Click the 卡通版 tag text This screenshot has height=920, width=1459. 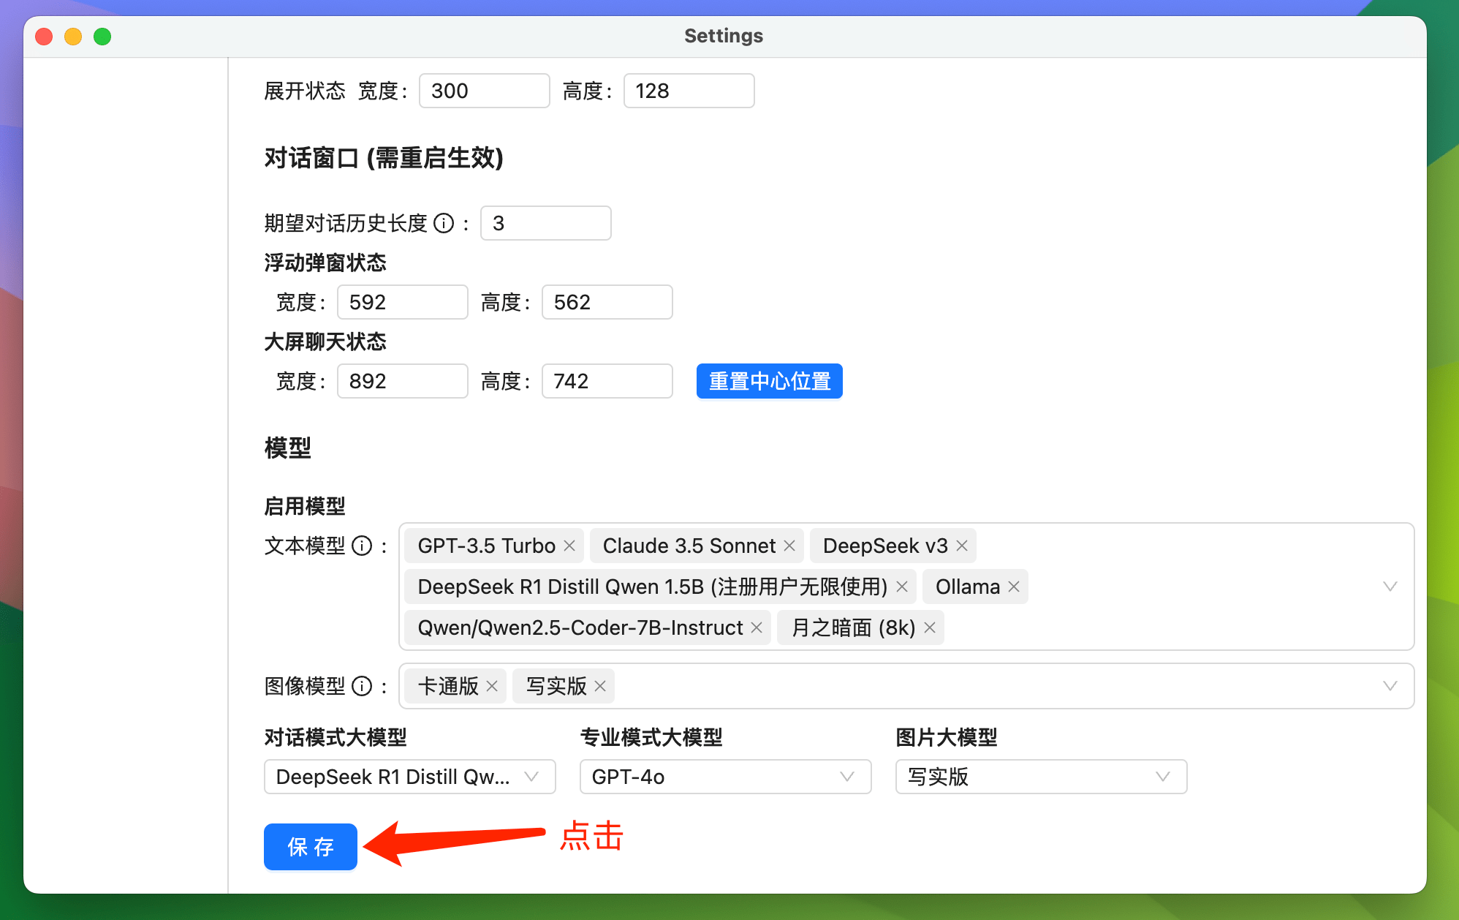click(x=448, y=686)
